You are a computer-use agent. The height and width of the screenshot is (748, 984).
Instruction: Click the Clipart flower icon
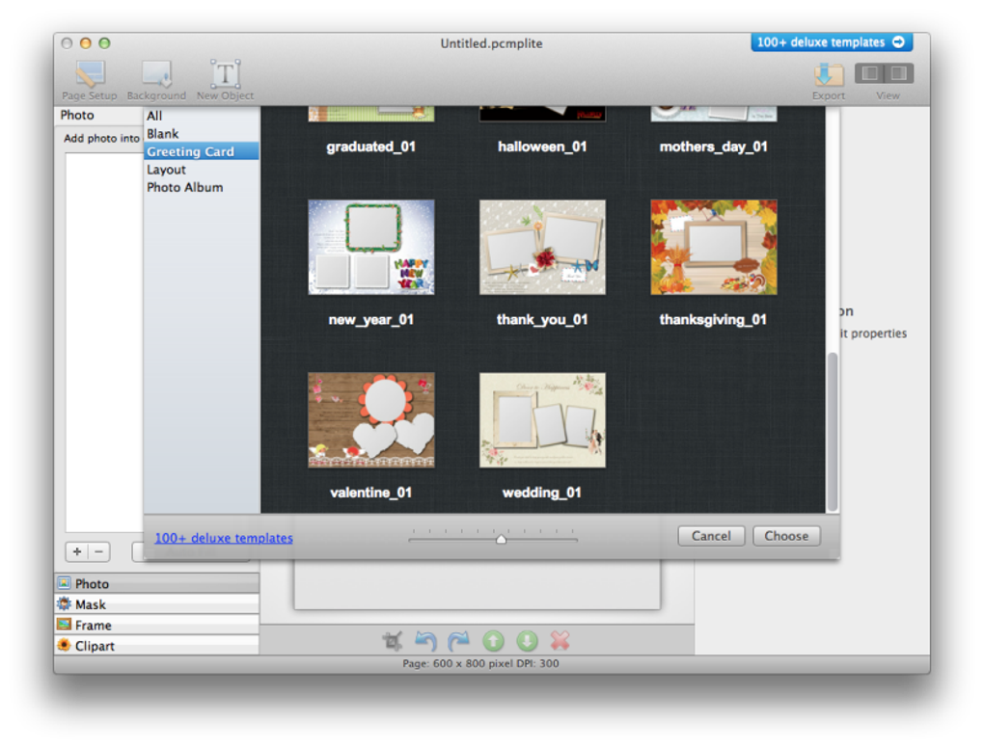(x=64, y=645)
